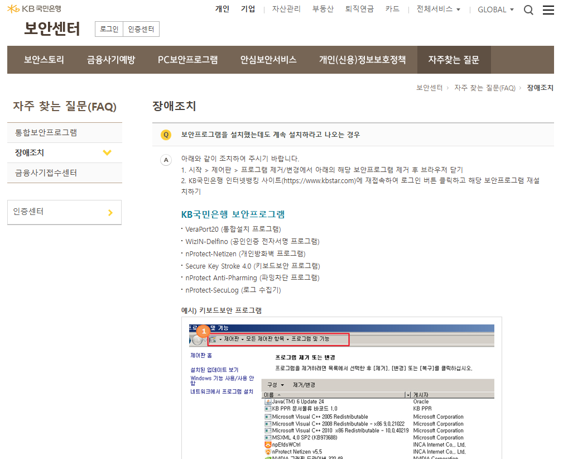This screenshot has width=568, height=459.
Task: Click the '예시) 키보드보안 프로그램' caption
Action: [222, 310]
